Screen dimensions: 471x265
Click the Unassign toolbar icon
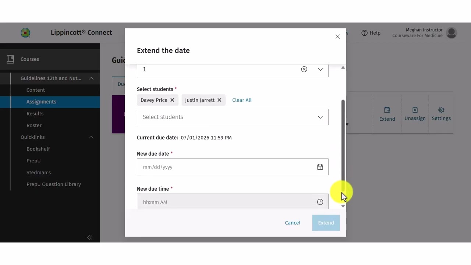click(x=415, y=110)
